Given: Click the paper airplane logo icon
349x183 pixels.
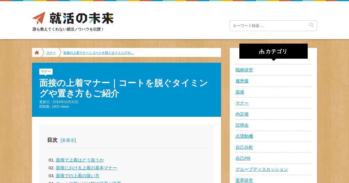Looking at the screenshot, I should [39, 18].
